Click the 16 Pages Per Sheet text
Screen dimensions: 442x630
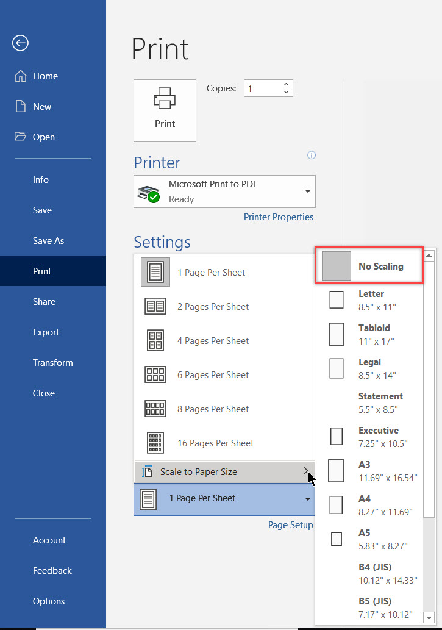click(x=216, y=443)
